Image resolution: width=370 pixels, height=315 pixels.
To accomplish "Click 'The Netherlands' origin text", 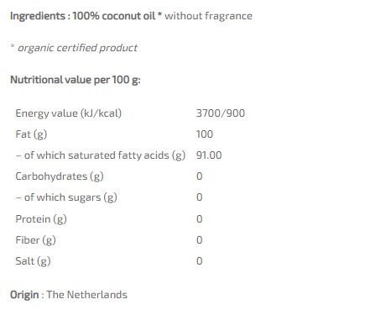I will click(x=87, y=295).
